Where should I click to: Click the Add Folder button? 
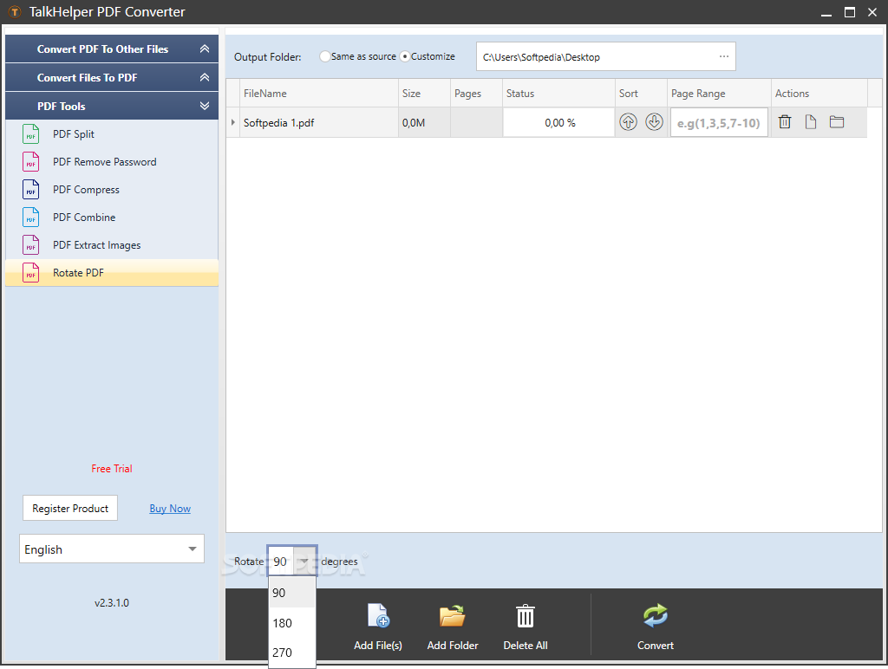[453, 627]
